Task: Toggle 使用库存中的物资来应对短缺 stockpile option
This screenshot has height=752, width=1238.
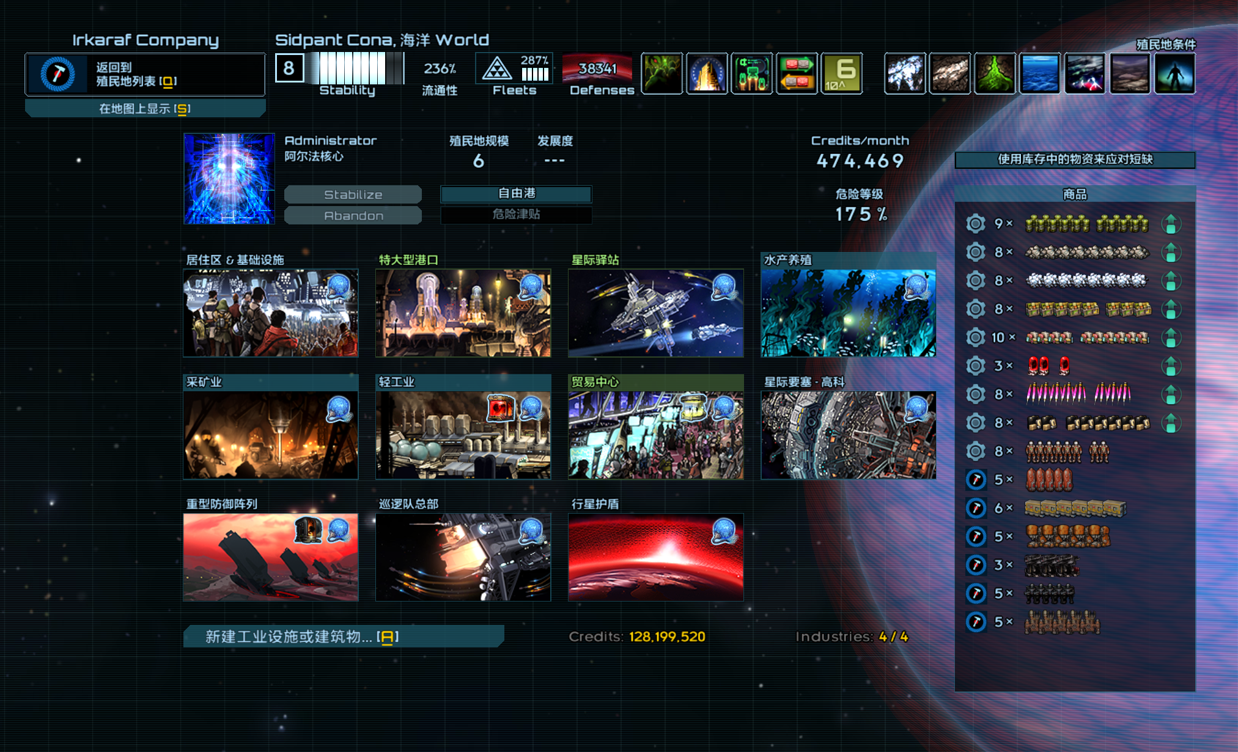Action: click(1075, 160)
